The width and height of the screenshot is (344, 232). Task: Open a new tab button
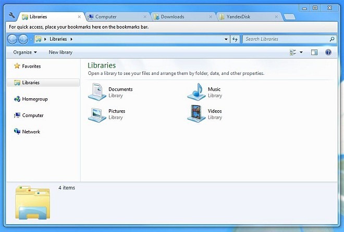click(x=290, y=17)
